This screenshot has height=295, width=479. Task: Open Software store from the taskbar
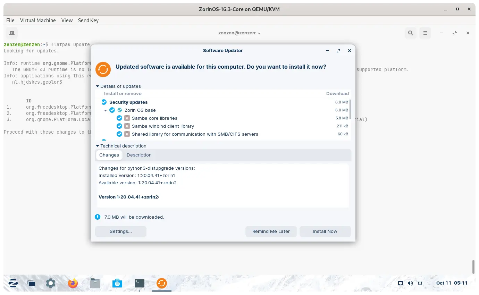coord(117,283)
